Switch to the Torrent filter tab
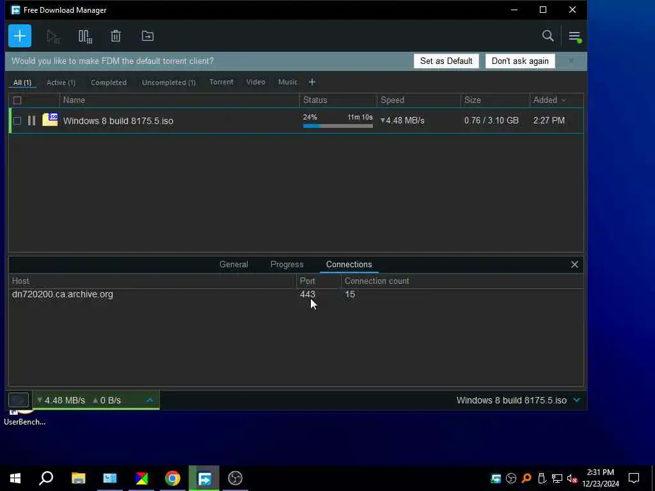Screen dimensions: 655x491 coord(221,82)
